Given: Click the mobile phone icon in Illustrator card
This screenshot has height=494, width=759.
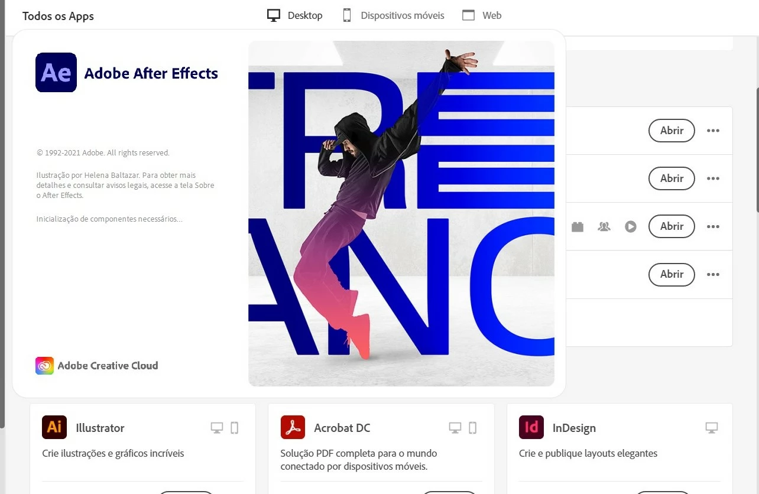Looking at the screenshot, I should pos(234,428).
